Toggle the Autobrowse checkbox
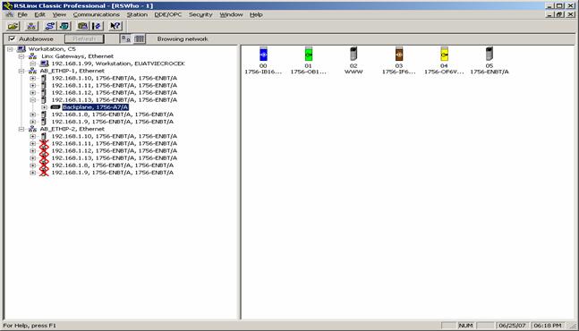The image size is (579, 331). point(12,38)
